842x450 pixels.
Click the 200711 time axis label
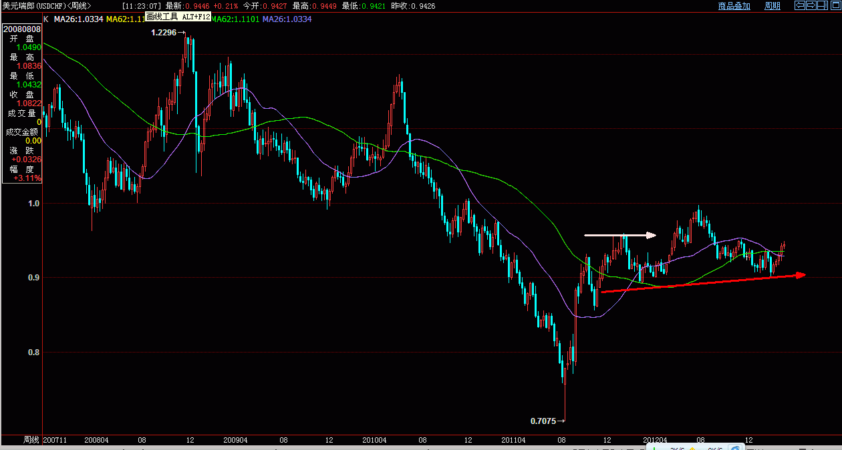tap(55, 441)
